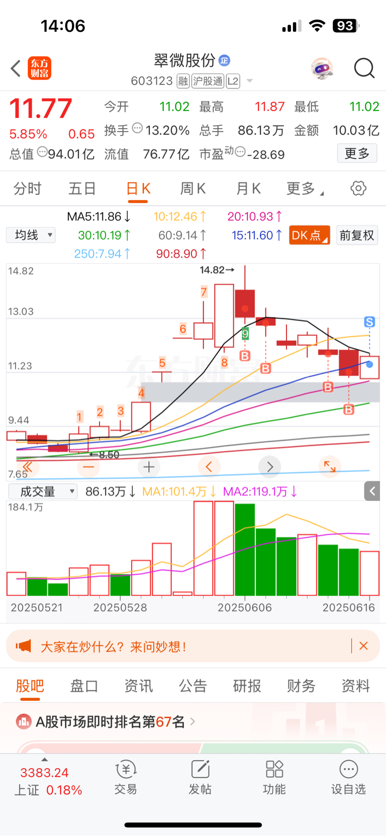Select the 股吧 tab
This screenshot has height=836, width=386.
click(x=30, y=686)
